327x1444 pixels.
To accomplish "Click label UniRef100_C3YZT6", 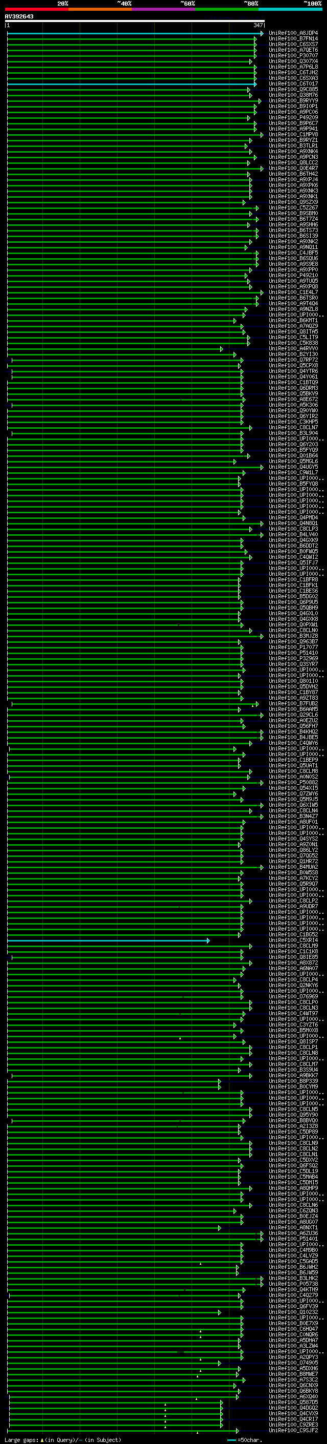I will pyautogui.click(x=293, y=1026).
